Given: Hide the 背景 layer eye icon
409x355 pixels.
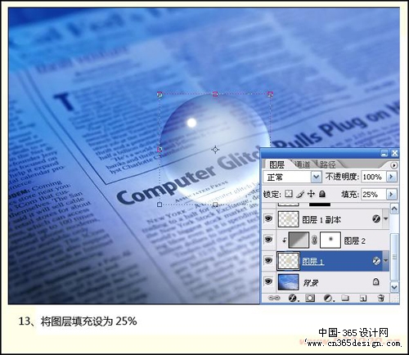Looking at the screenshot, I should point(268,281).
